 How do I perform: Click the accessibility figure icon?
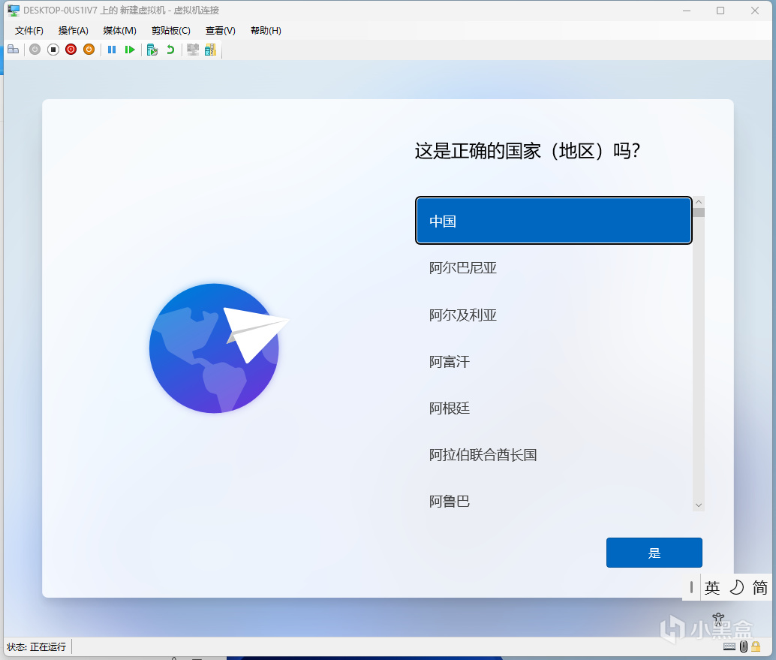[x=718, y=619]
